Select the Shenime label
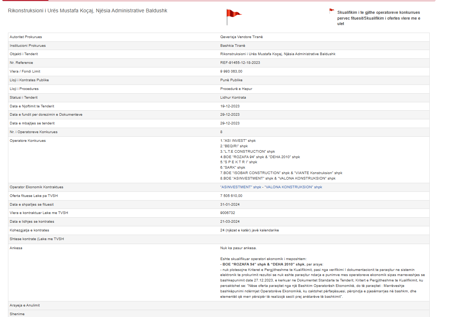Viewport: 462px width, 317px height. (x=17, y=314)
